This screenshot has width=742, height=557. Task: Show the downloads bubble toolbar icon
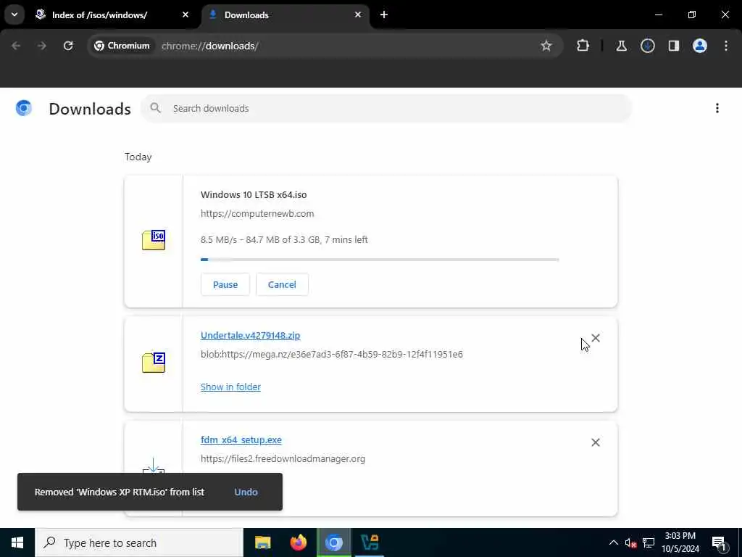coord(647,46)
